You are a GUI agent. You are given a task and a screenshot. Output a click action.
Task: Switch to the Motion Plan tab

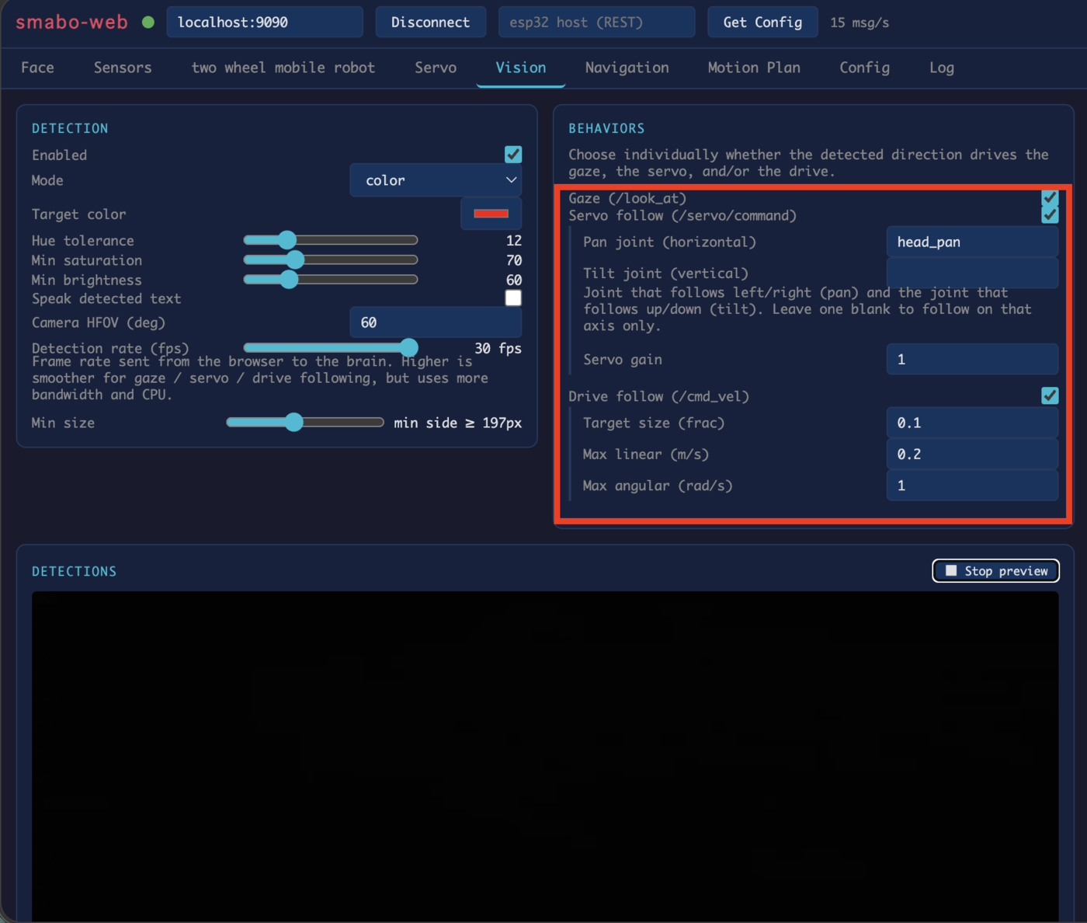coord(754,68)
